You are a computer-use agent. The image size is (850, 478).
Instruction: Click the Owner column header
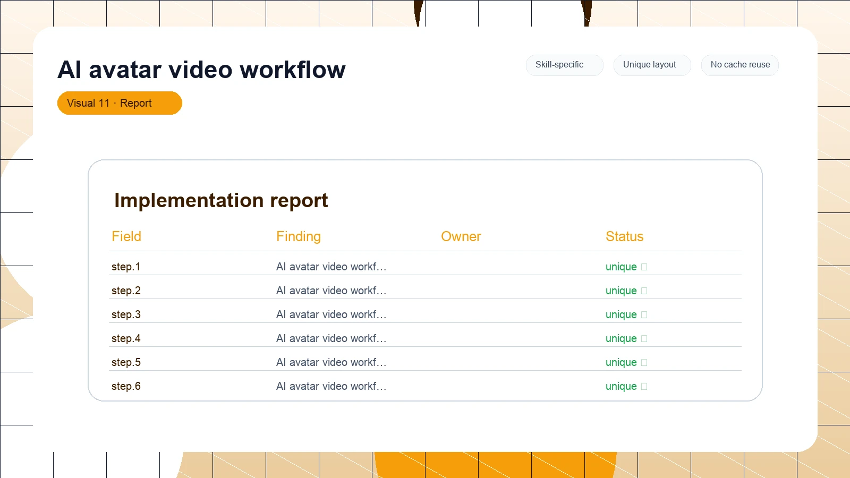click(x=461, y=236)
